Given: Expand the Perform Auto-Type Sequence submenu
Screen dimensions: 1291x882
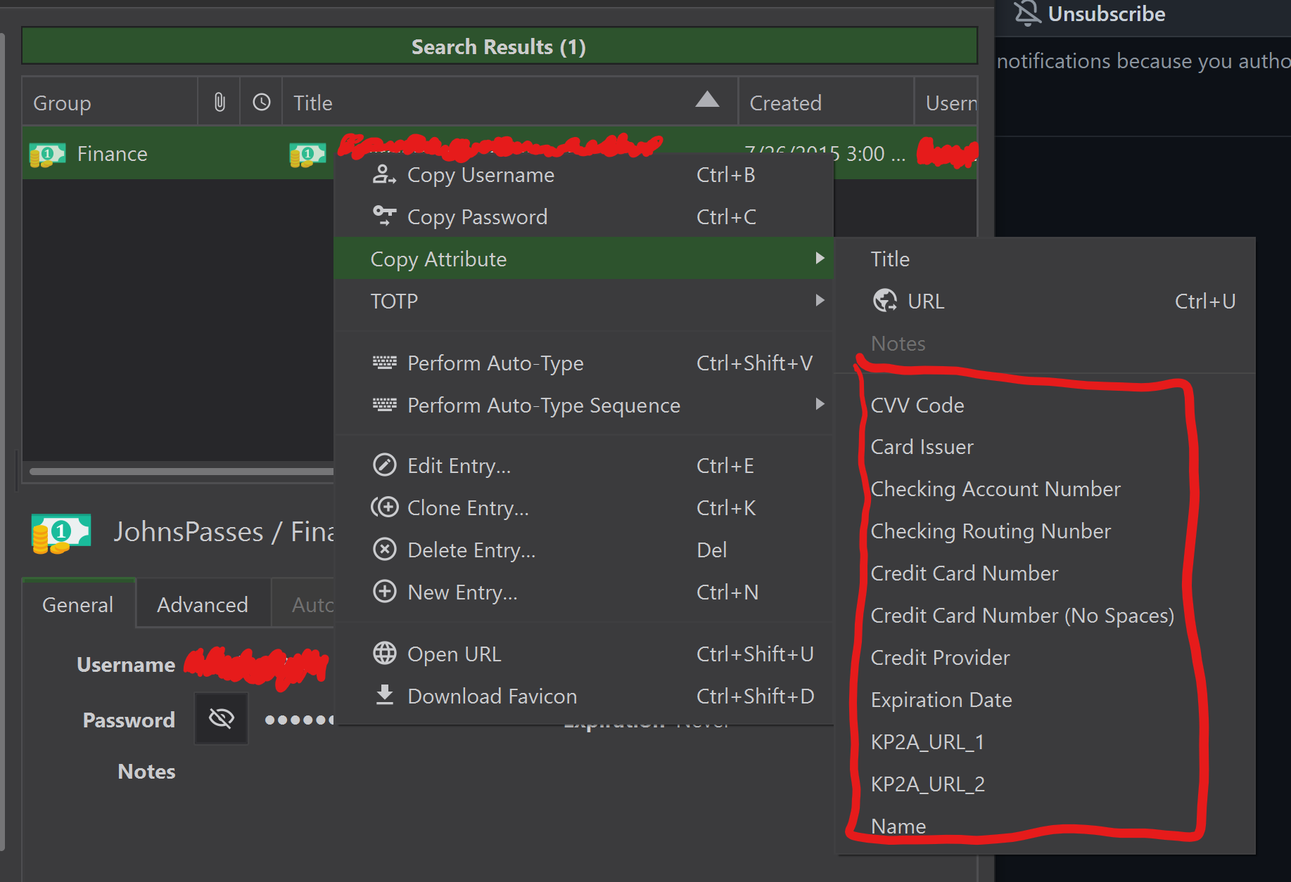Looking at the screenshot, I should pyautogui.click(x=819, y=405).
